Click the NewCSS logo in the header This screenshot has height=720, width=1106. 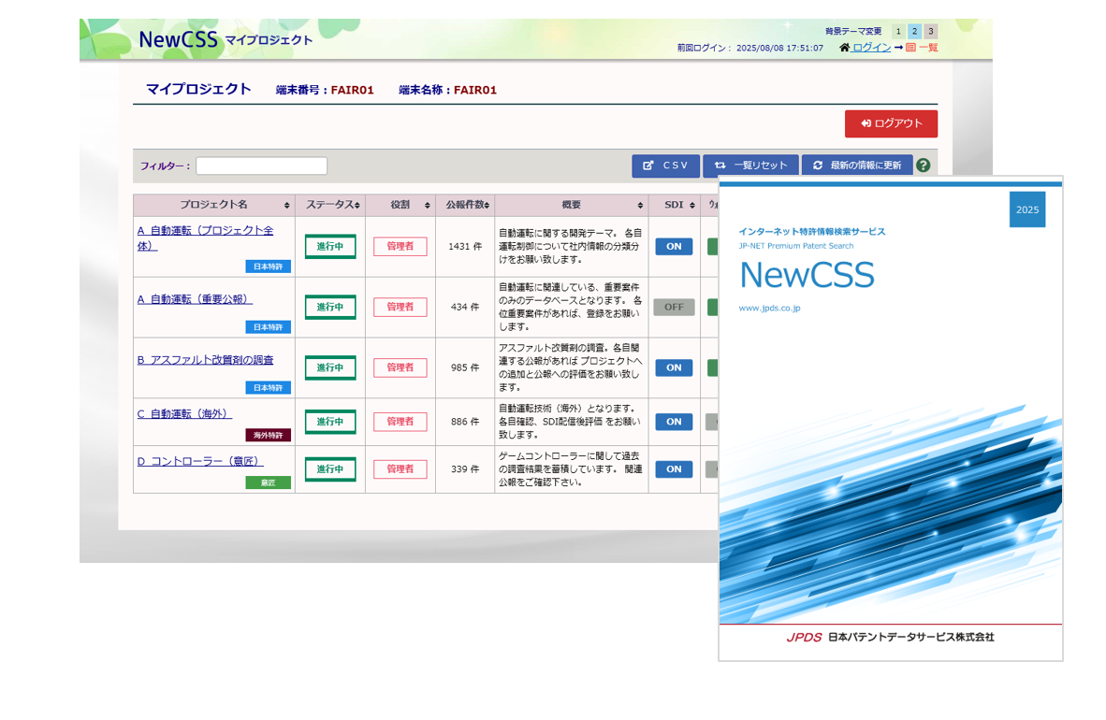[x=179, y=39]
